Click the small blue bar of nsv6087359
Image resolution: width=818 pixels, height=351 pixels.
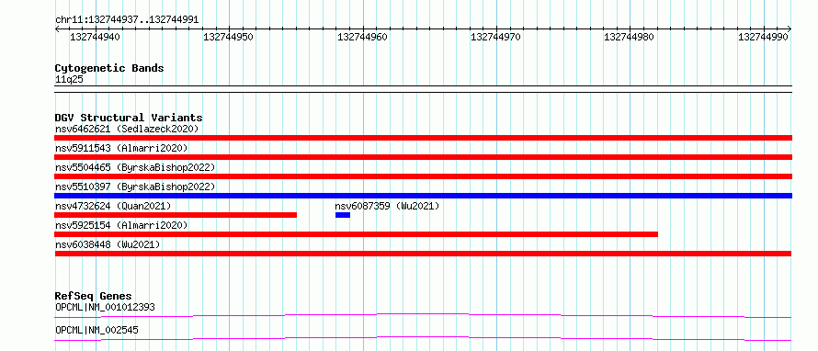click(x=343, y=215)
